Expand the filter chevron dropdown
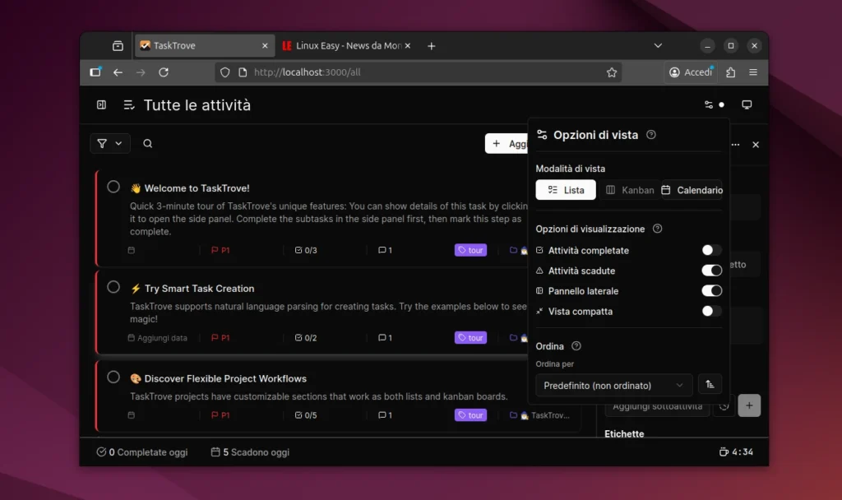 tap(118, 143)
